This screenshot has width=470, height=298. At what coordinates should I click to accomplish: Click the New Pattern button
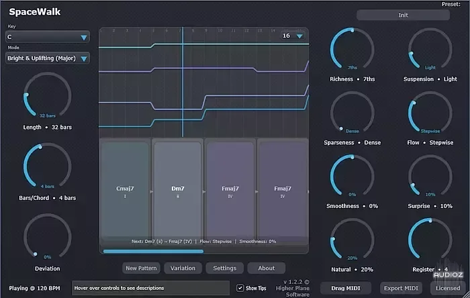point(141,268)
